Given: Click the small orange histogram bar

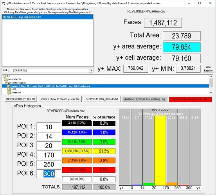Looking at the screenshot, I should click(172, 184).
